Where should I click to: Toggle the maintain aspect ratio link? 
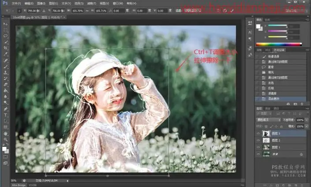coord(87,11)
